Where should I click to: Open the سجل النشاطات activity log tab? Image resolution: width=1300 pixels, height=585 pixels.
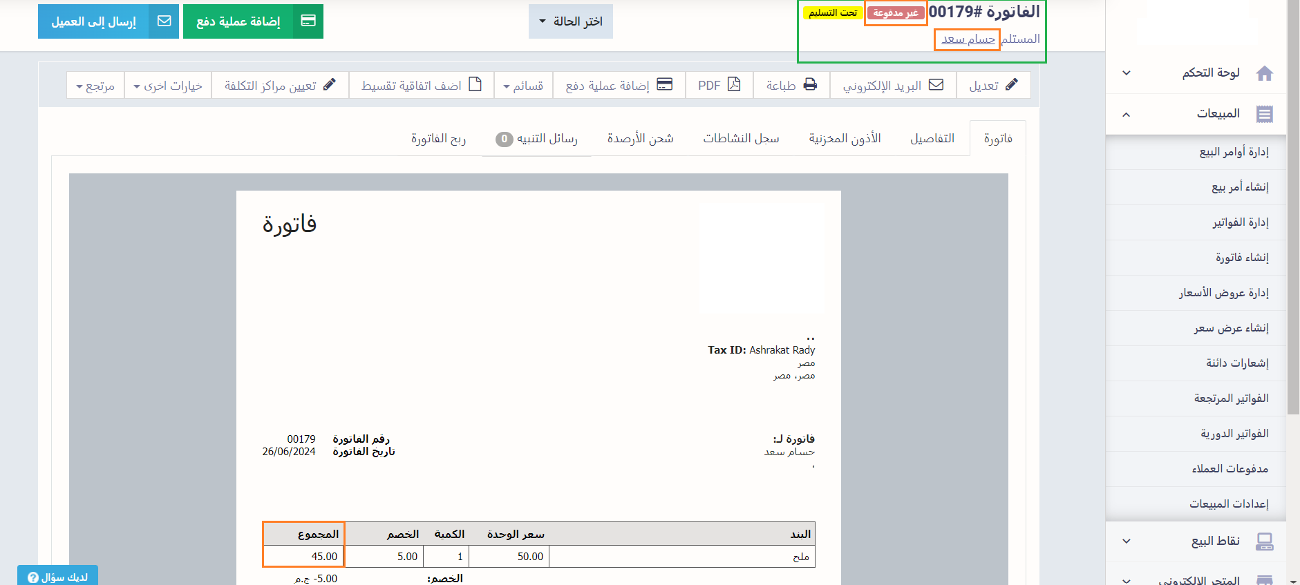pos(741,139)
